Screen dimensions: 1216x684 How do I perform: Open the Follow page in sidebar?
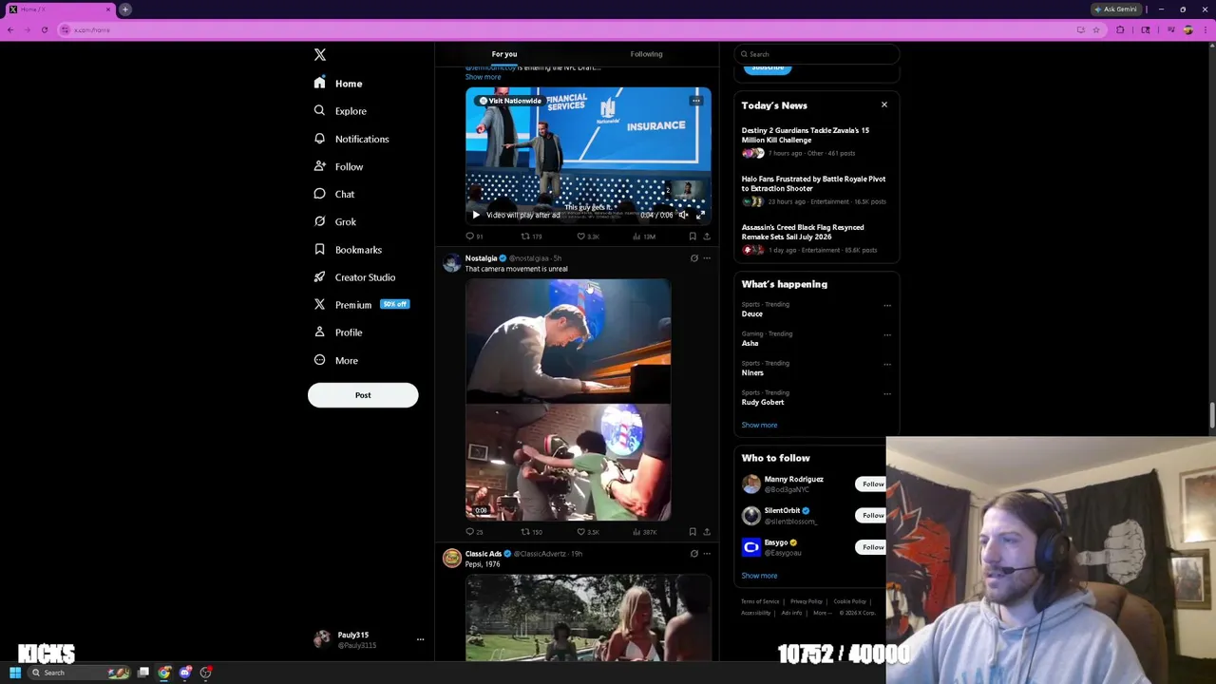(338, 166)
